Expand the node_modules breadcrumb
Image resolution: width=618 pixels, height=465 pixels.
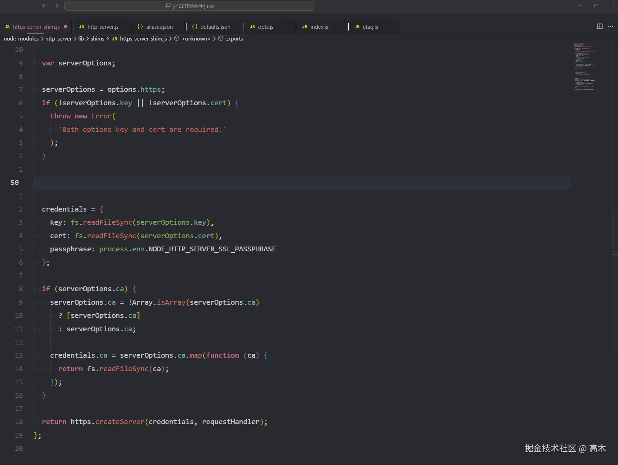click(x=21, y=38)
